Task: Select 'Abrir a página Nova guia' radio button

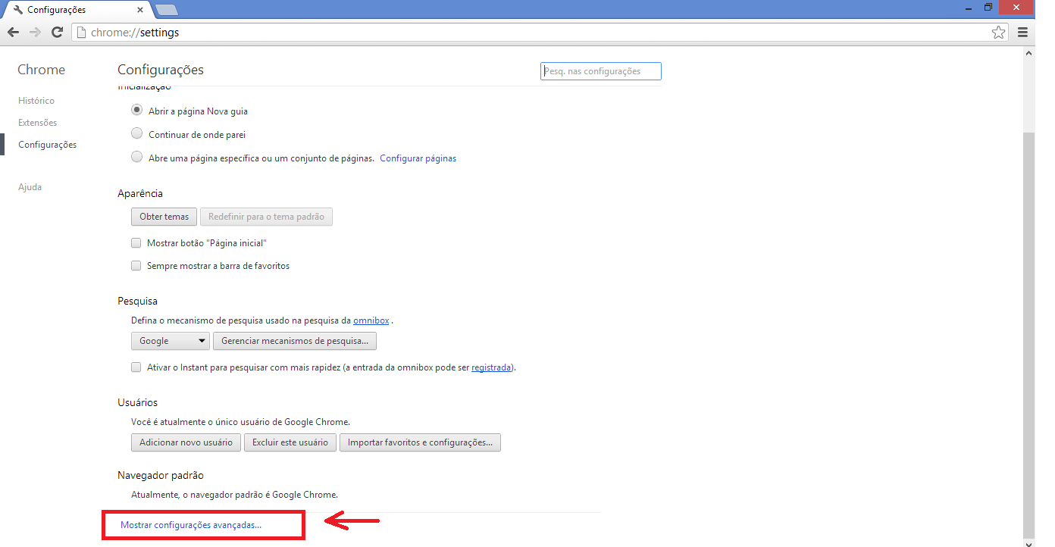Action: click(136, 110)
